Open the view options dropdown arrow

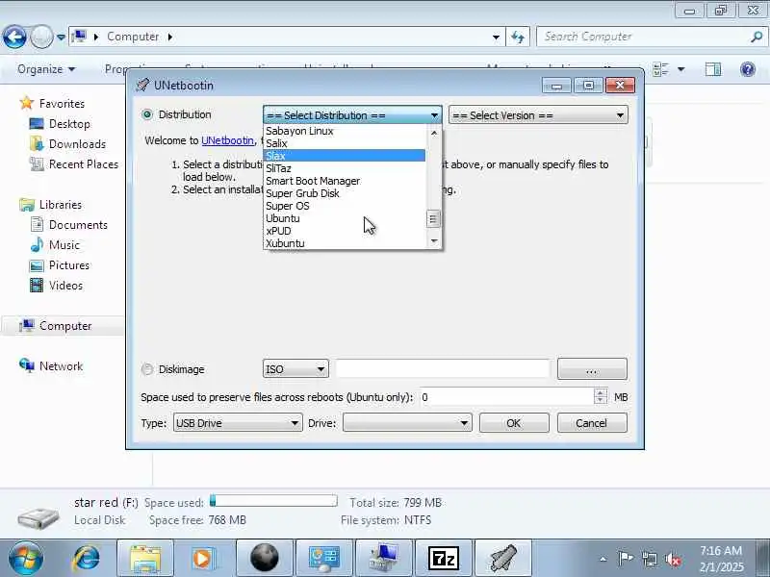click(681, 69)
